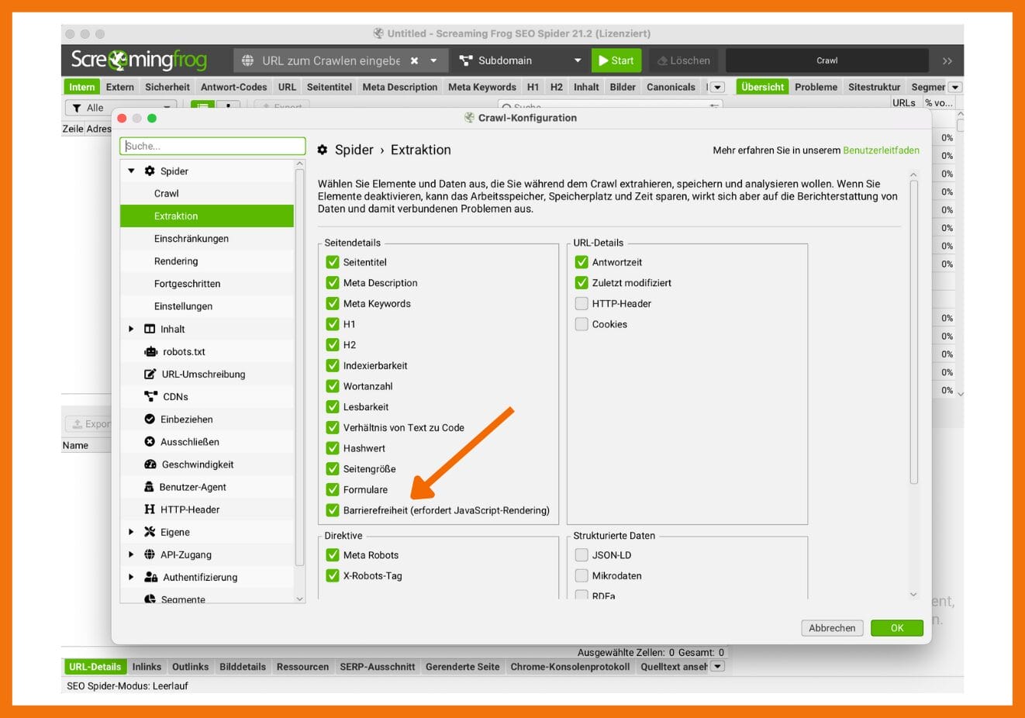Clear the URL field with the X icon
This screenshot has height=718, width=1025.
(x=414, y=60)
